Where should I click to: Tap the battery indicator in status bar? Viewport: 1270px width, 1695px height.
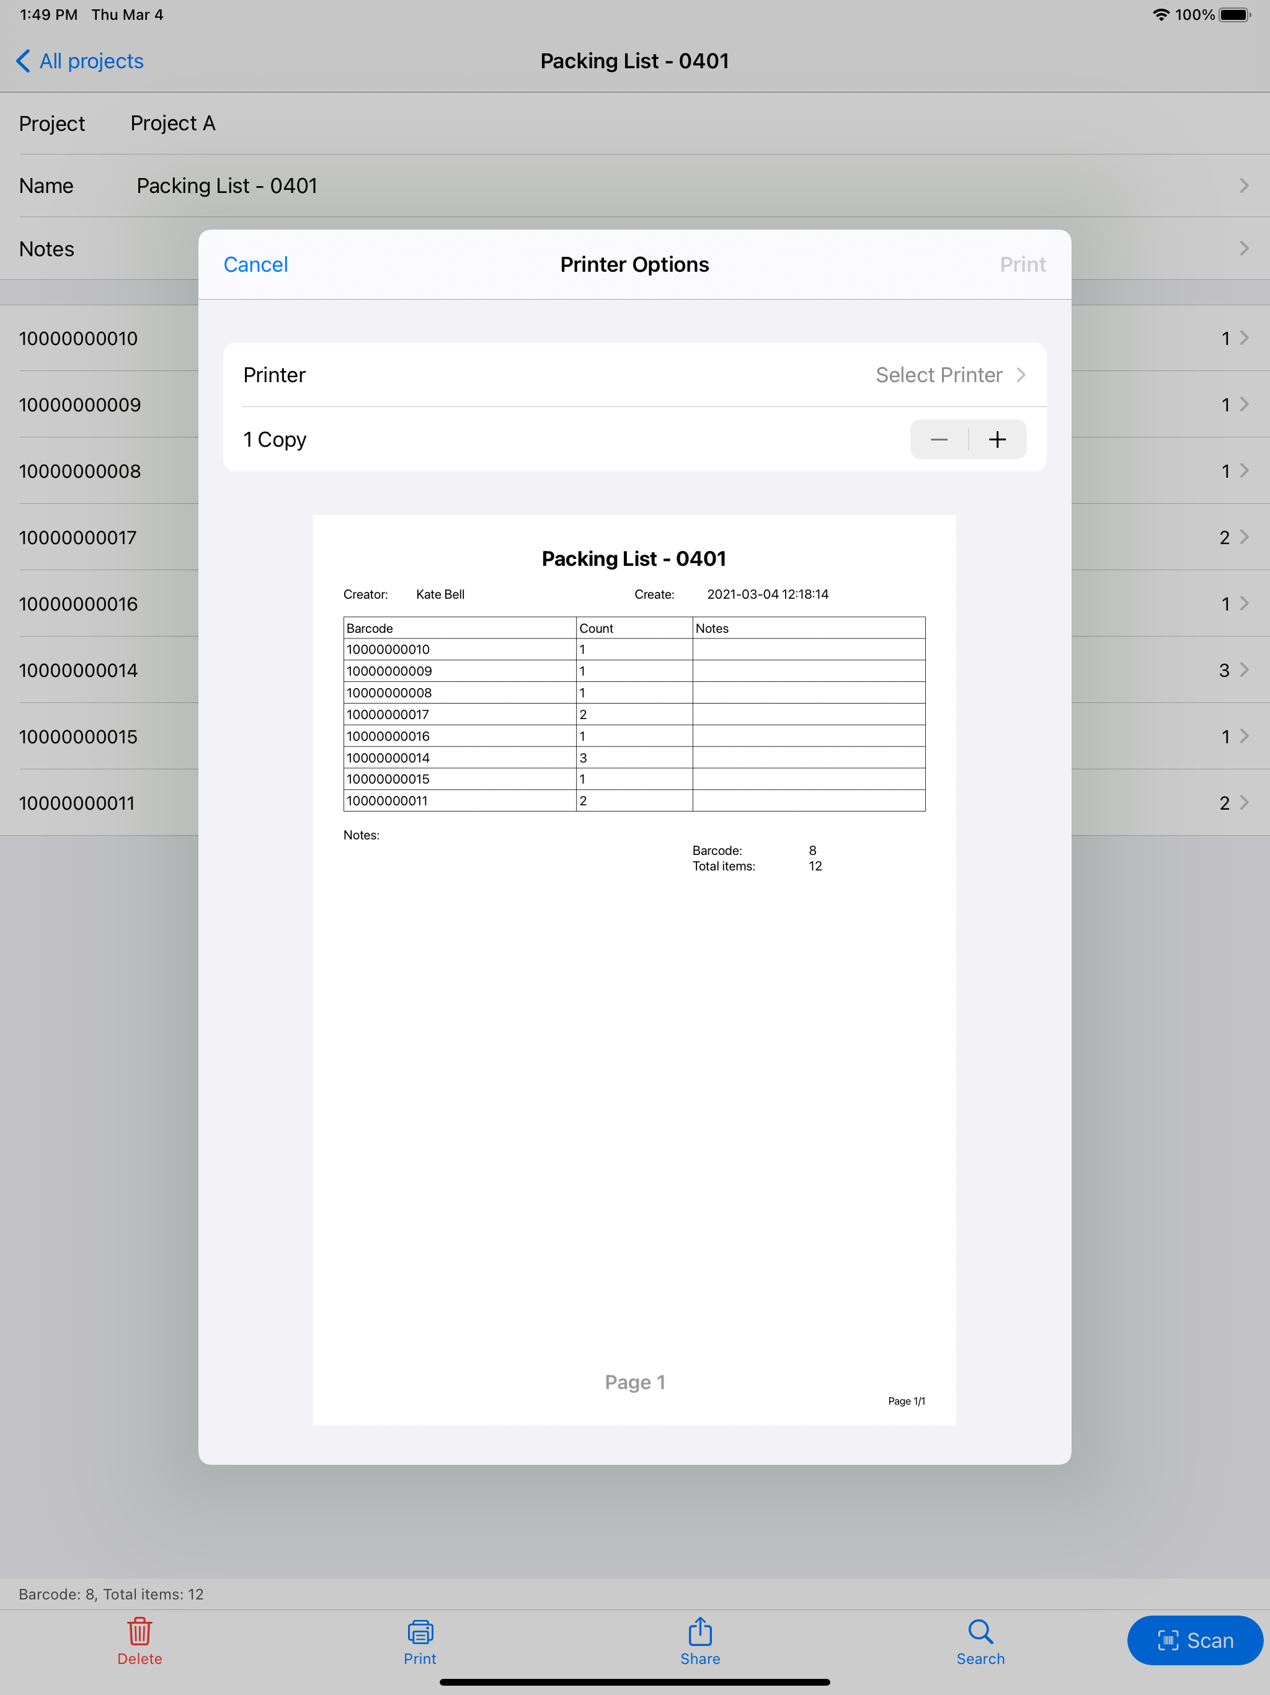tap(1234, 14)
